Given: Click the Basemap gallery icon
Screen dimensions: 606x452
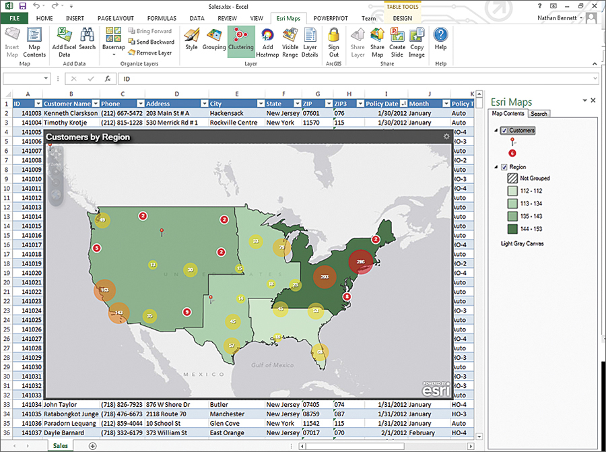Looking at the screenshot, I should pyautogui.click(x=113, y=41).
